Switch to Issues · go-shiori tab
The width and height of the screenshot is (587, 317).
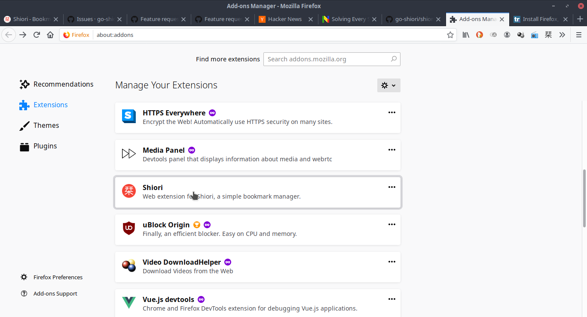click(x=95, y=19)
